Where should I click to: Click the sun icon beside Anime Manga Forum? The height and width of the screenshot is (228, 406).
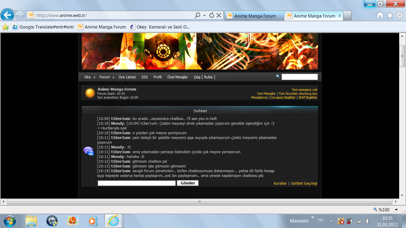[90, 93]
